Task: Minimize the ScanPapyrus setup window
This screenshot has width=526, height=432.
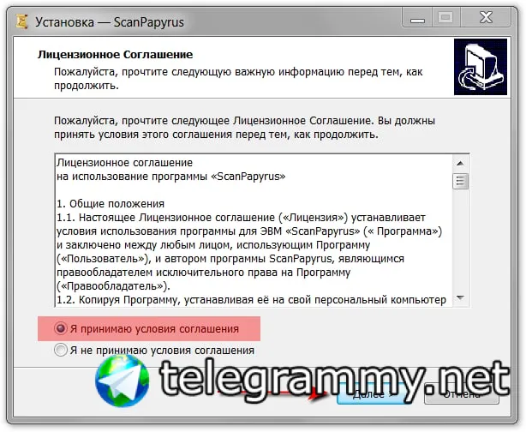Action: click(x=418, y=19)
